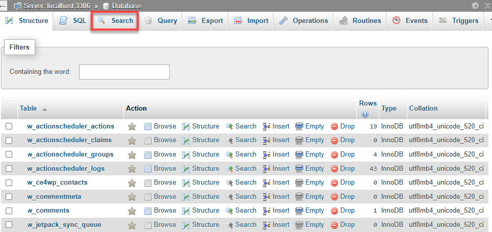Open the w_actionscheduler_logs table link

70,168
